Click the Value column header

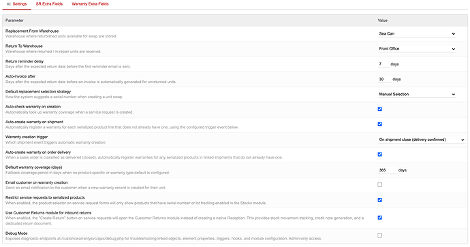click(383, 20)
